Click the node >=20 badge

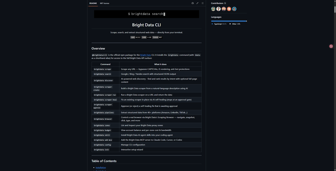coord(146,37)
